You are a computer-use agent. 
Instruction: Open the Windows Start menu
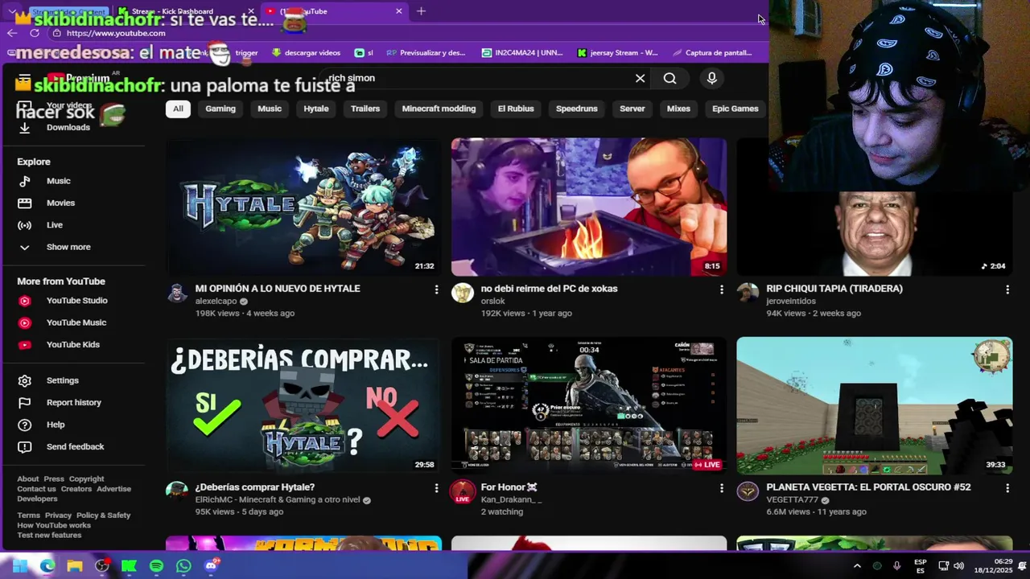(x=20, y=566)
